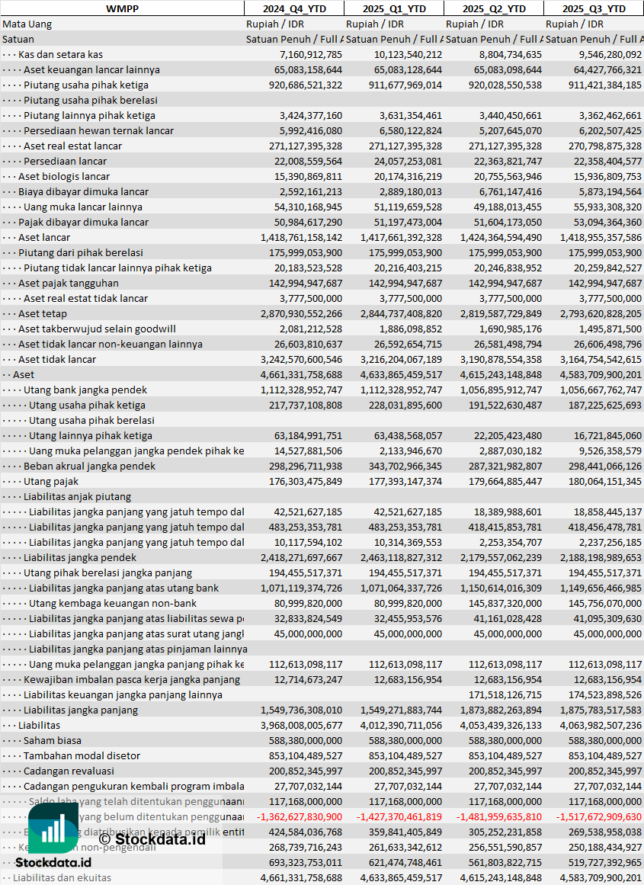Select Aset real estat lancar label
Screen dimensions: 644x885
pyautogui.click(x=72, y=146)
